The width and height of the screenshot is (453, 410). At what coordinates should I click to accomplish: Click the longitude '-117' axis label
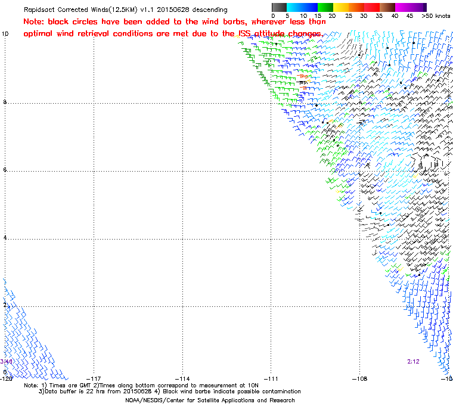coord(94,378)
